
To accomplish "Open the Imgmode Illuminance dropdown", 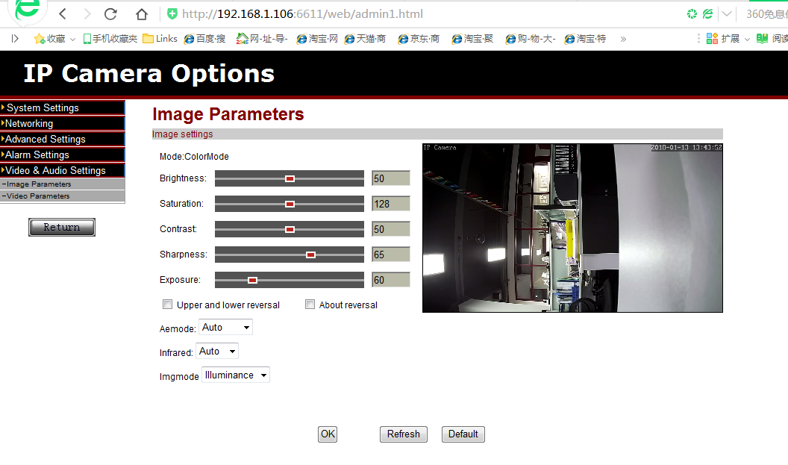I will 236,375.
